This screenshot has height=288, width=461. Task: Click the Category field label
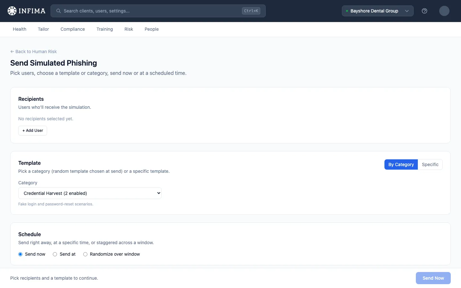coord(28,183)
